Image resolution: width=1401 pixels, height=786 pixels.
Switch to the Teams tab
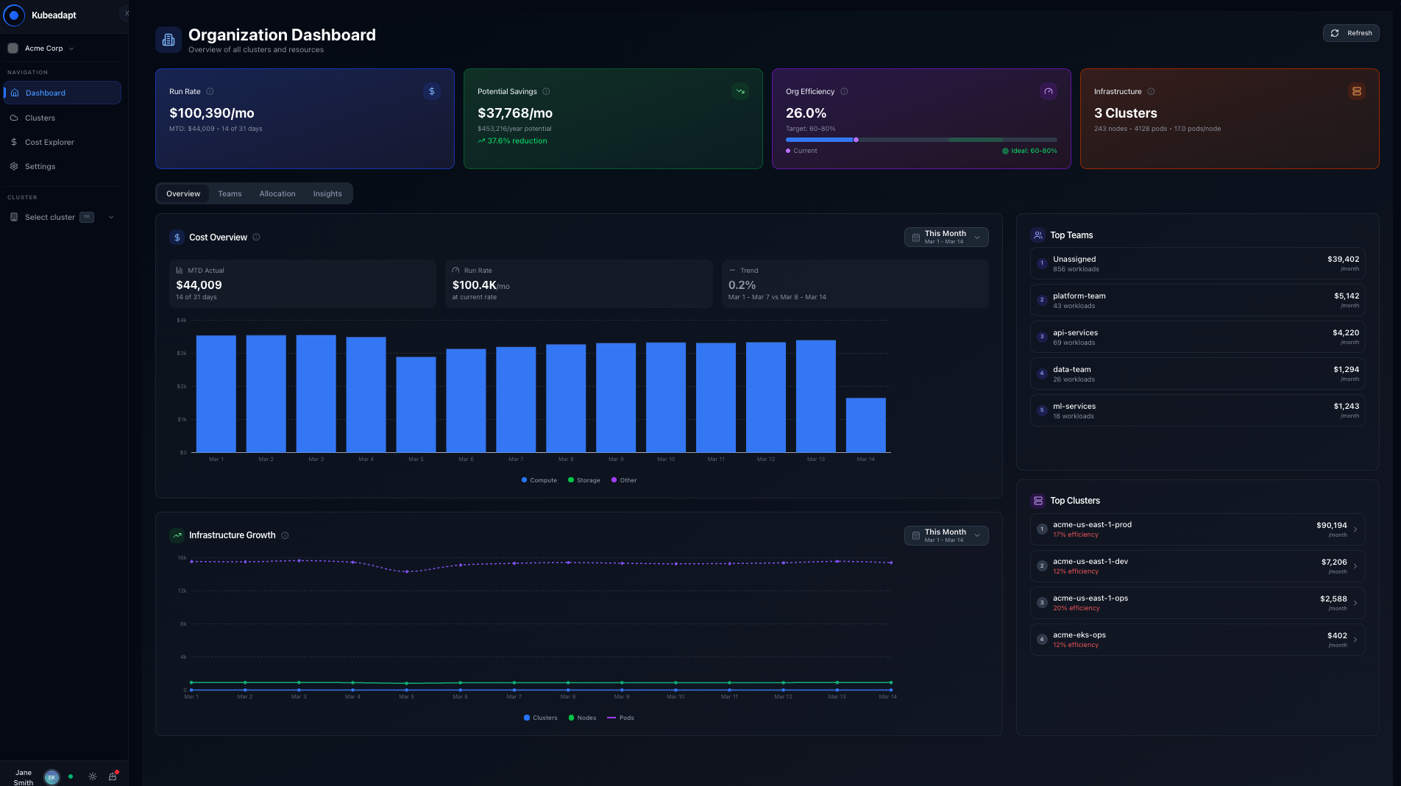tap(230, 193)
